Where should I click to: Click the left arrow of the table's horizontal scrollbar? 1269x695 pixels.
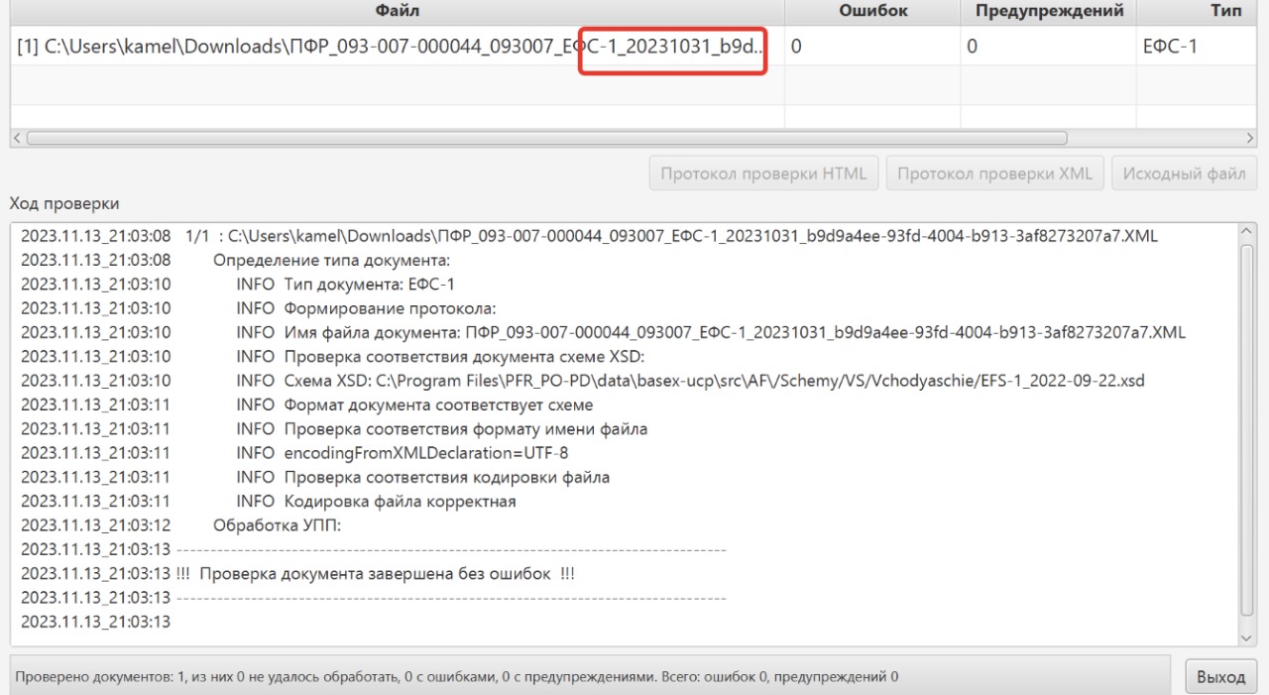point(17,139)
